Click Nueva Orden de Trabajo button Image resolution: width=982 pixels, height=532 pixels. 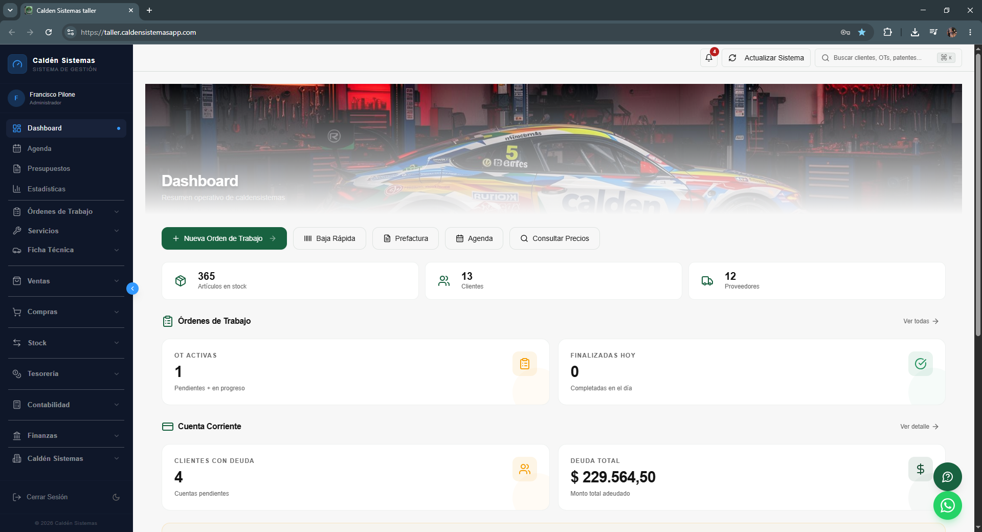click(x=224, y=238)
